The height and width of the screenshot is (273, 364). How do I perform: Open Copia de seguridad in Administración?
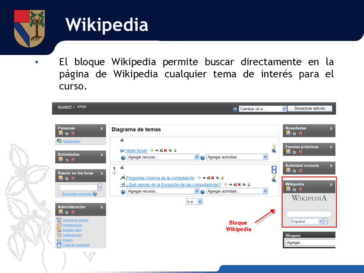click(x=76, y=245)
